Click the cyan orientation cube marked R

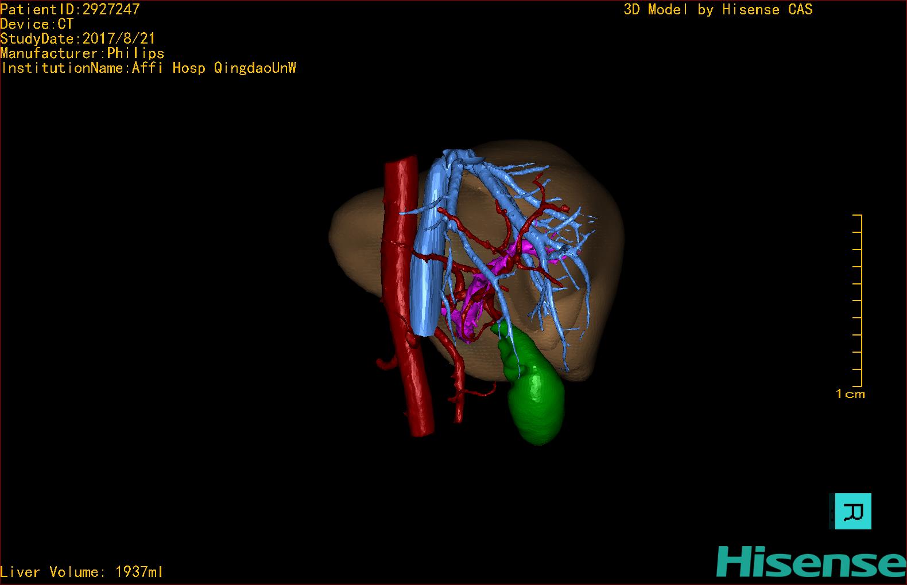coord(850,511)
